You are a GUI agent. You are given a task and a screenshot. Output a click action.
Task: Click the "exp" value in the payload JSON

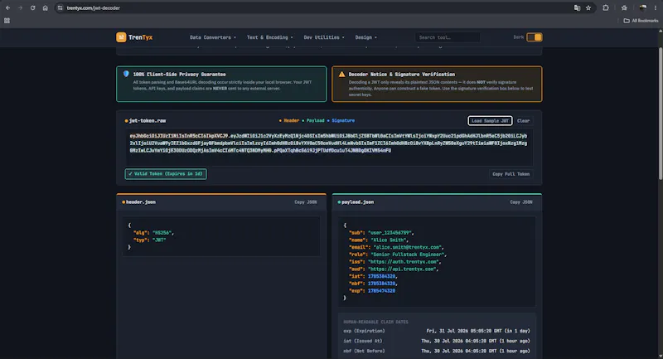tap(381, 290)
